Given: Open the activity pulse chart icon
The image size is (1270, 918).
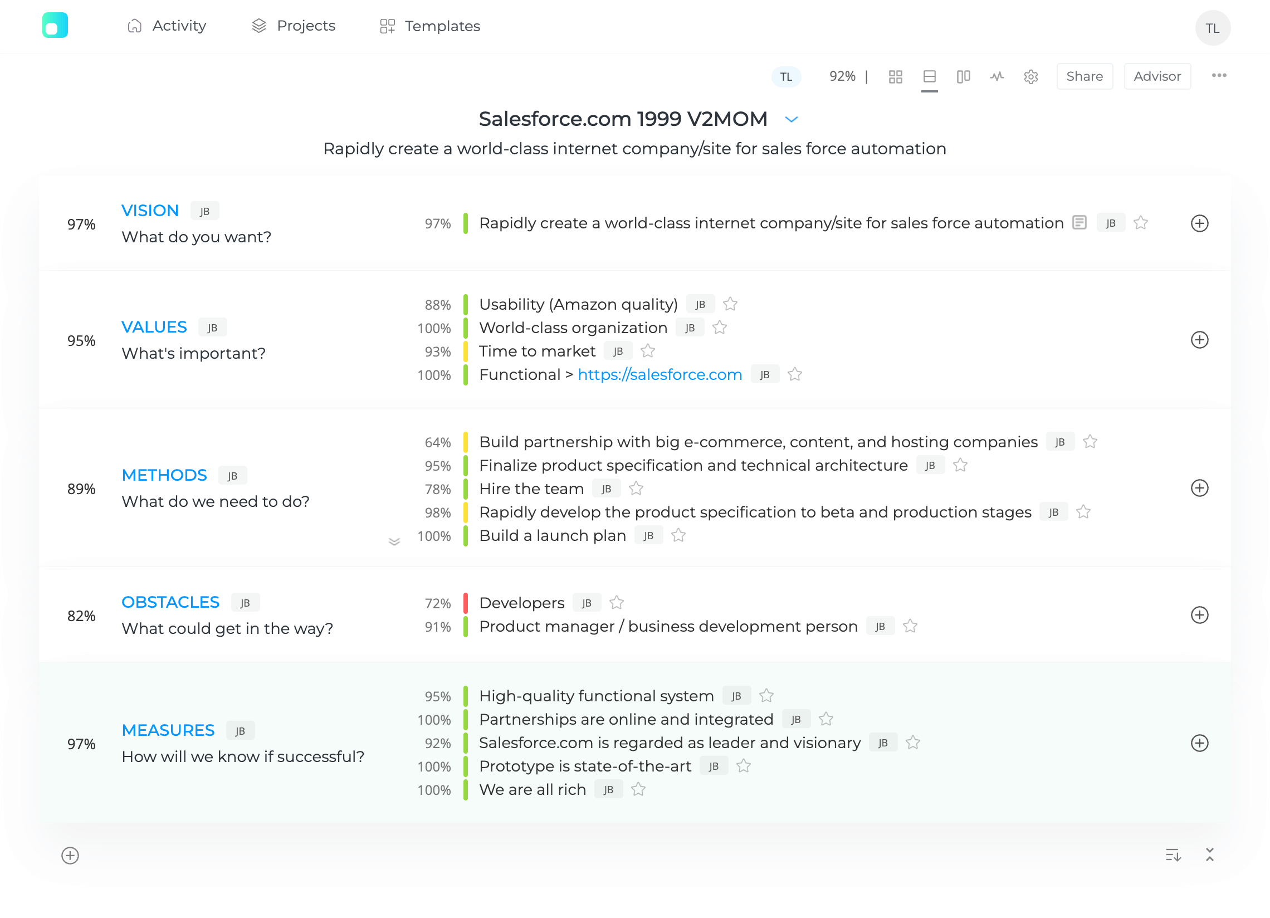Looking at the screenshot, I should (997, 77).
